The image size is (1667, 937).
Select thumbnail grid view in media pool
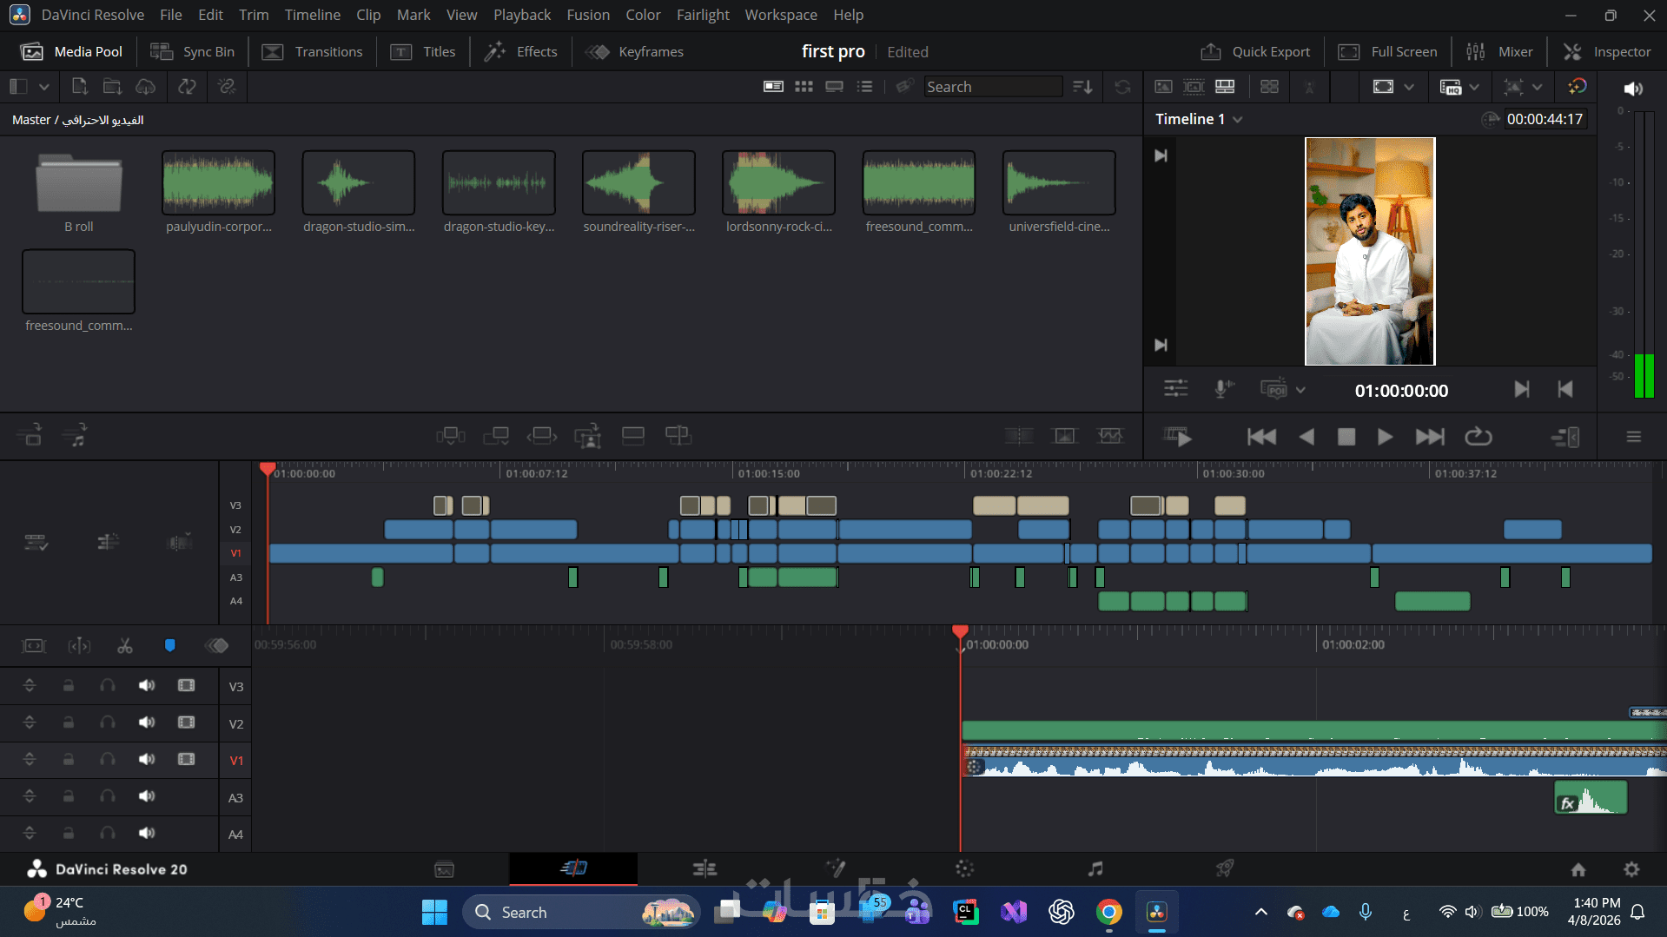coord(804,87)
